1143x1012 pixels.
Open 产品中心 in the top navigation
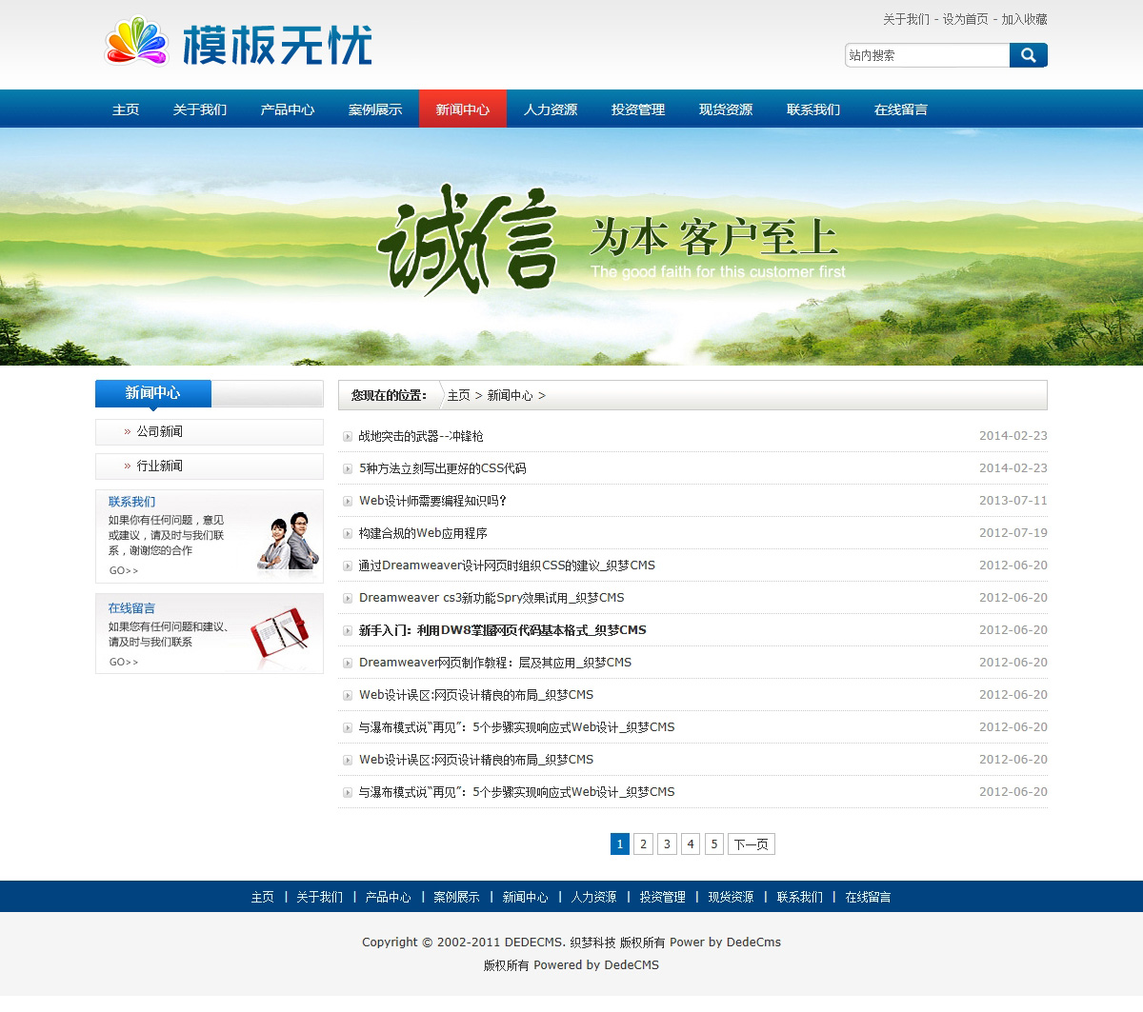(x=288, y=109)
